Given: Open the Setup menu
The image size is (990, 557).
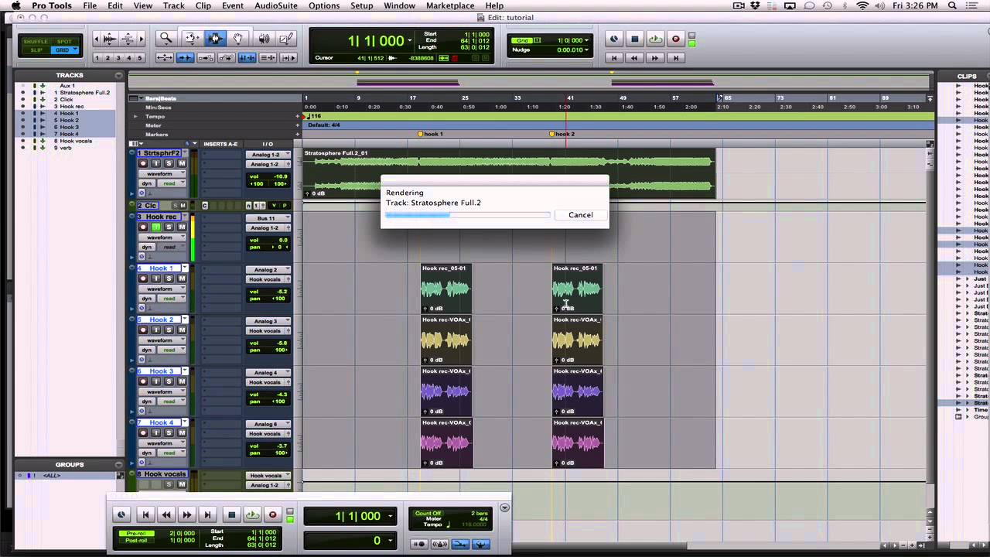Looking at the screenshot, I should click(x=361, y=5).
